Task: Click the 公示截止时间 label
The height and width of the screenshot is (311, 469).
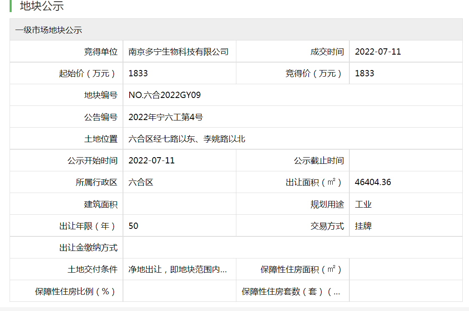Action: 319,161
